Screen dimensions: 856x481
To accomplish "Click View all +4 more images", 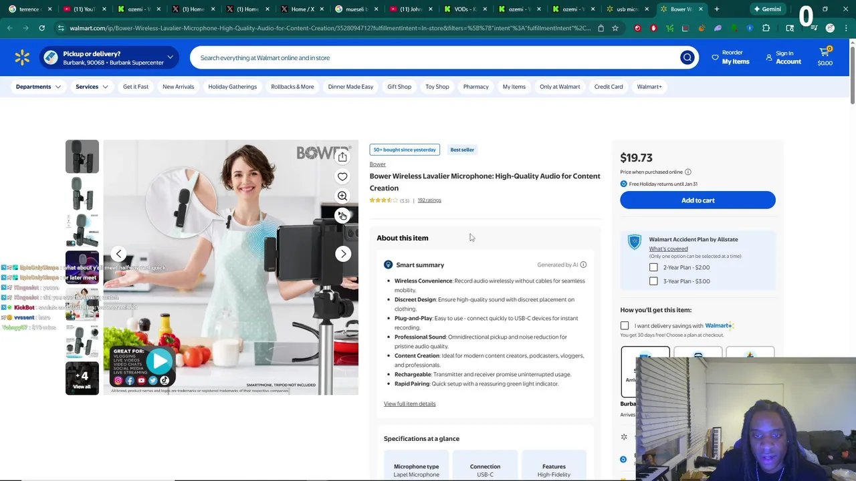I will coord(82,378).
